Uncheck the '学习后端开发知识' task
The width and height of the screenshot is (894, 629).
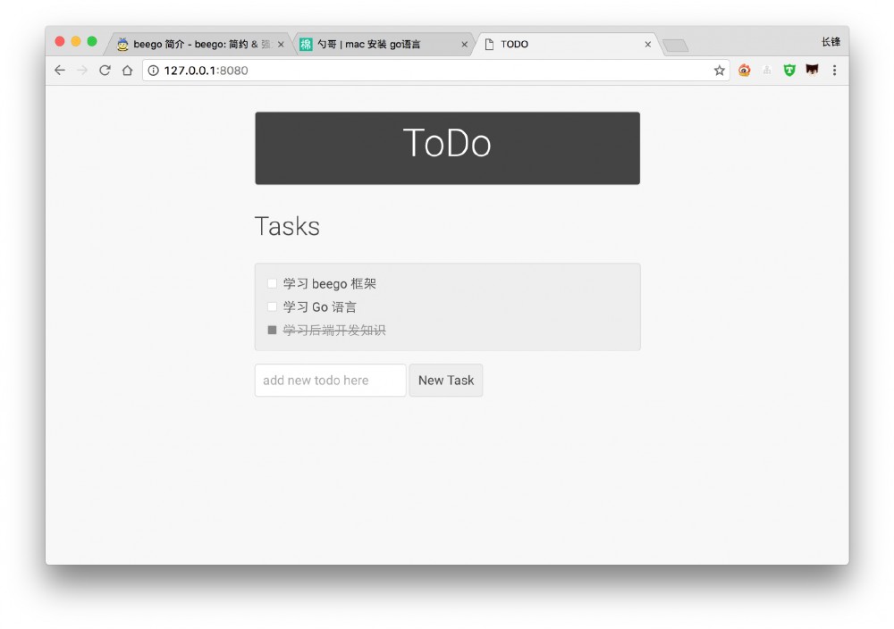point(271,330)
